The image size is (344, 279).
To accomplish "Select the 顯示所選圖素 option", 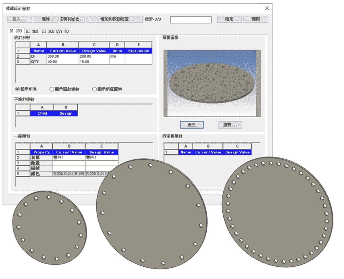I will tap(95, 89).
